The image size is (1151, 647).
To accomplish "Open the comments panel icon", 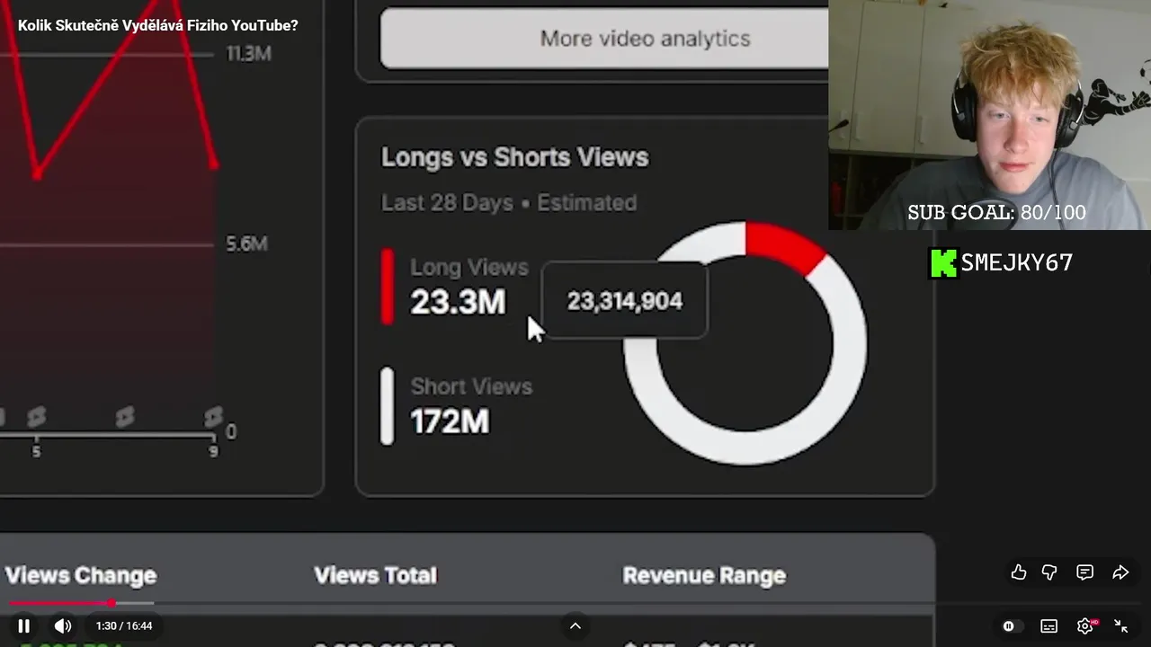I will click(x=1085, y=572).
